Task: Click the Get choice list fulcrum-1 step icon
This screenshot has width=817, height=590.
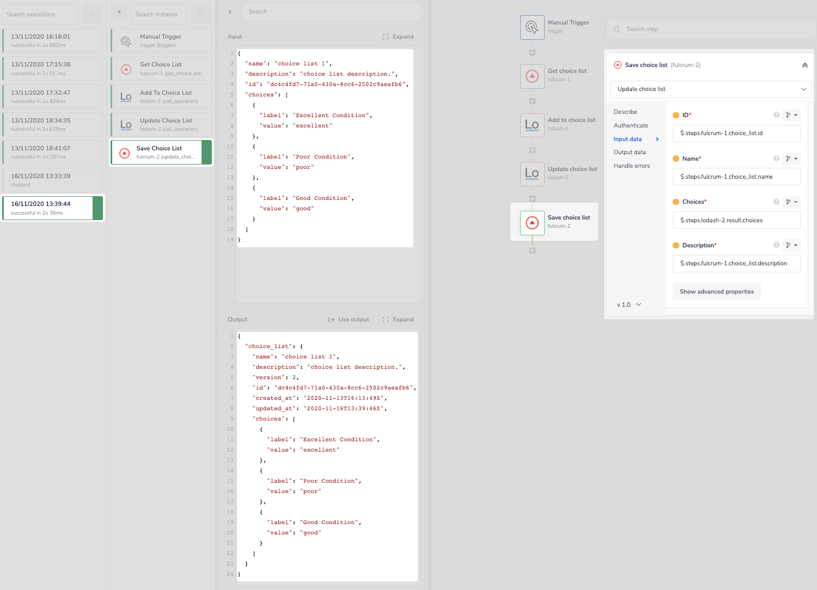Action: coord(532,76)
